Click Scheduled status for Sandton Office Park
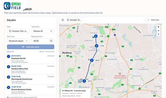Screen dimensions: 166x98 (51, 66)
